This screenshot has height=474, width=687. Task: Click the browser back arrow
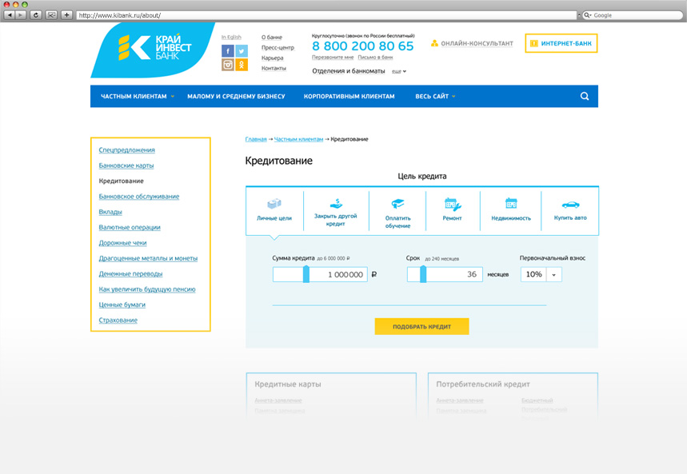point(10,15)
